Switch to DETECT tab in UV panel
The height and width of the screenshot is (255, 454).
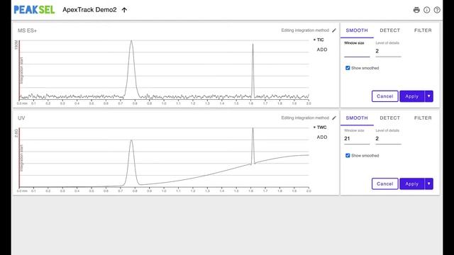pyautogui.click(x=389, y=118)
